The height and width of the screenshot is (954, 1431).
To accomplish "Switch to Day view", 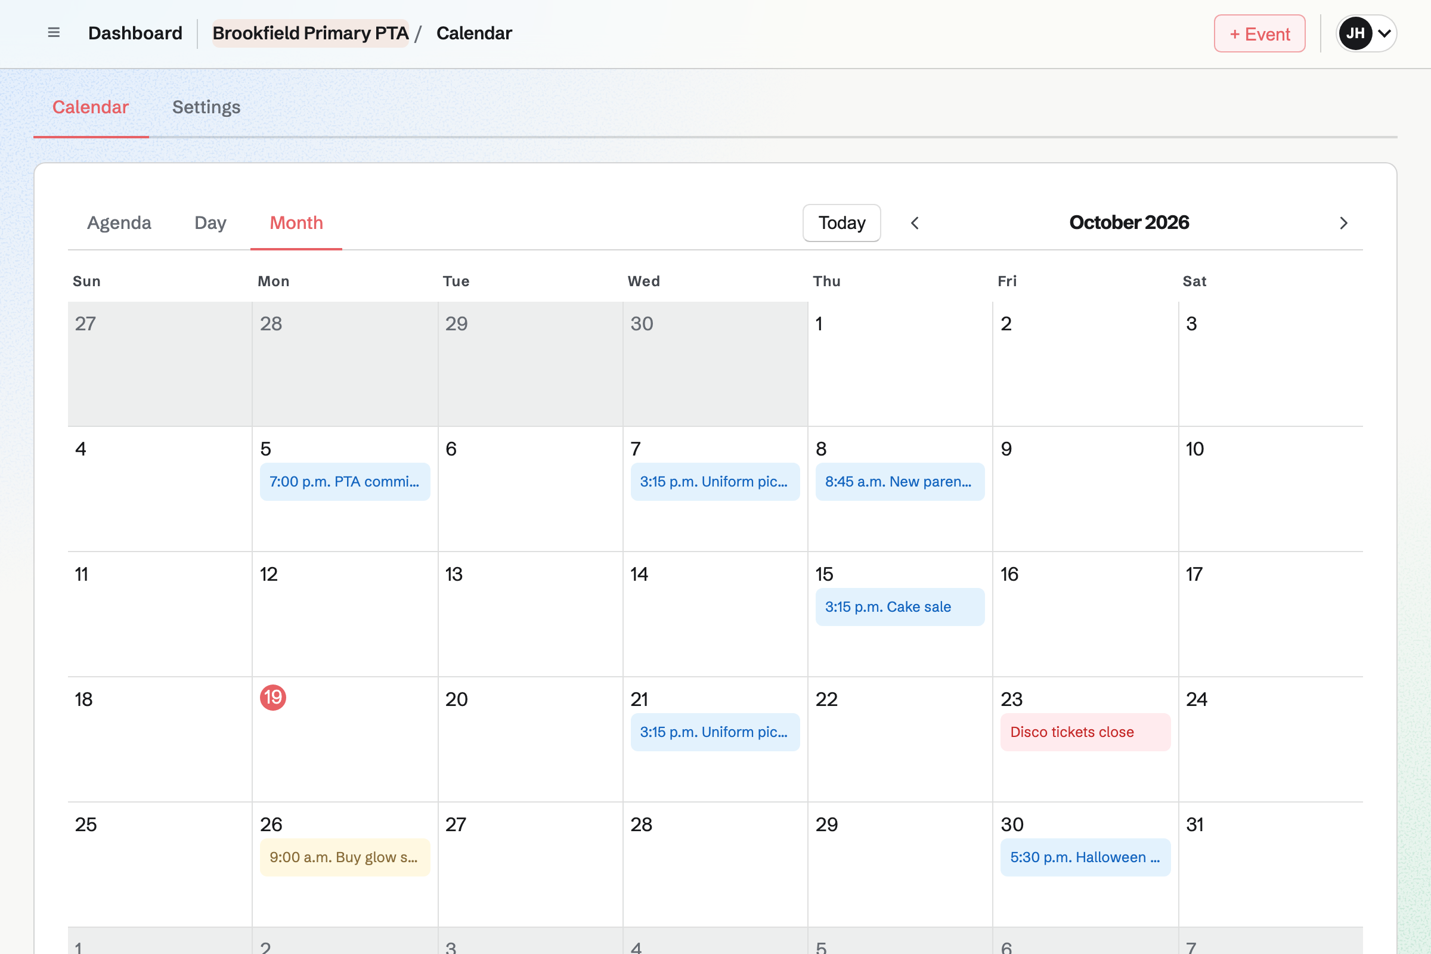I will pyautogui.click(x=210, y=222).
